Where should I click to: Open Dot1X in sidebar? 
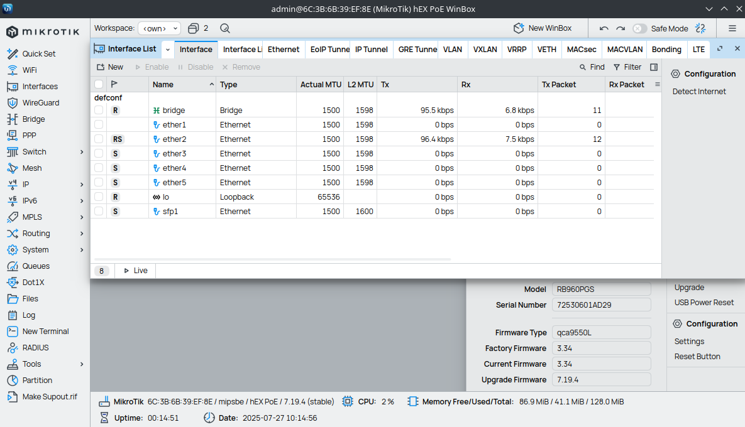(x=33, y=283)
